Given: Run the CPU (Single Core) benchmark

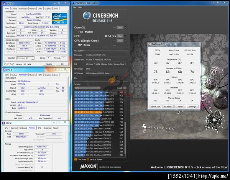Looking at the screenshot, I should (x=120, y=41).
